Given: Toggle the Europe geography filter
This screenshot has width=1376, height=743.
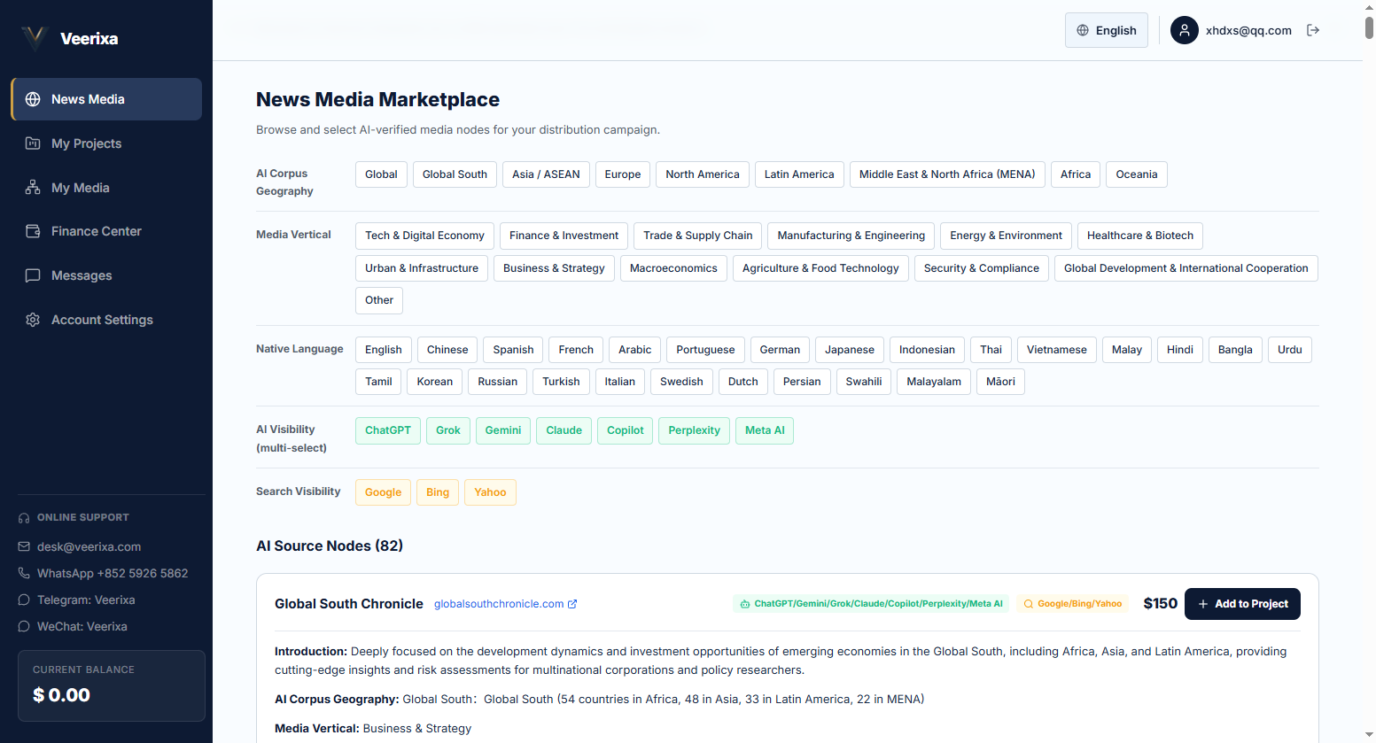Looking at the screenshot, I should click(x=623, y=174).
